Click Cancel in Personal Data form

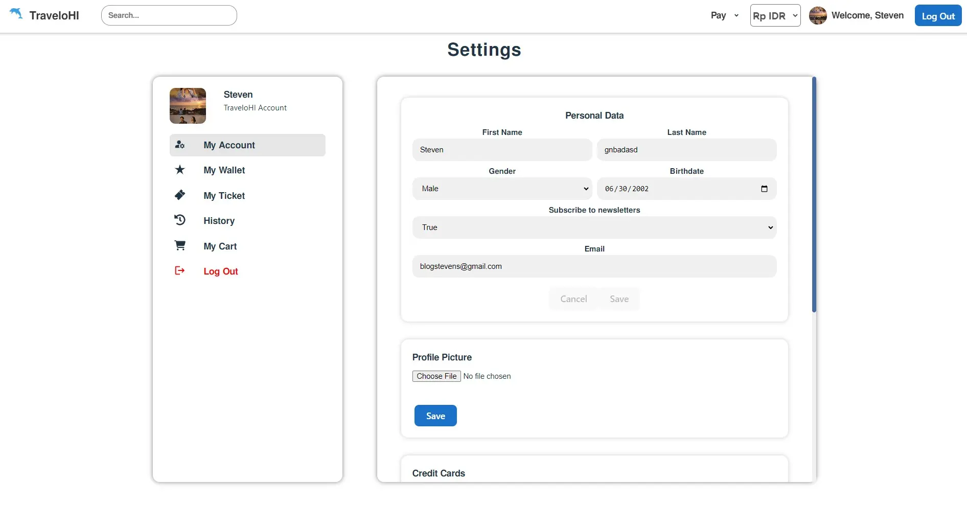click(573, 299)
